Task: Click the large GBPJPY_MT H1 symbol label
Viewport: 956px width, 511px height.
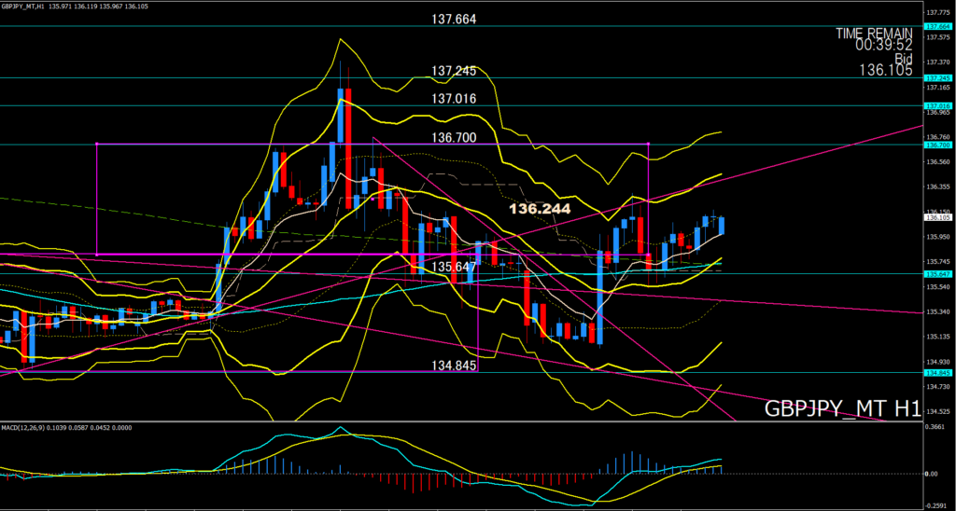Action: pyautogui.click(x=842, y=409)
